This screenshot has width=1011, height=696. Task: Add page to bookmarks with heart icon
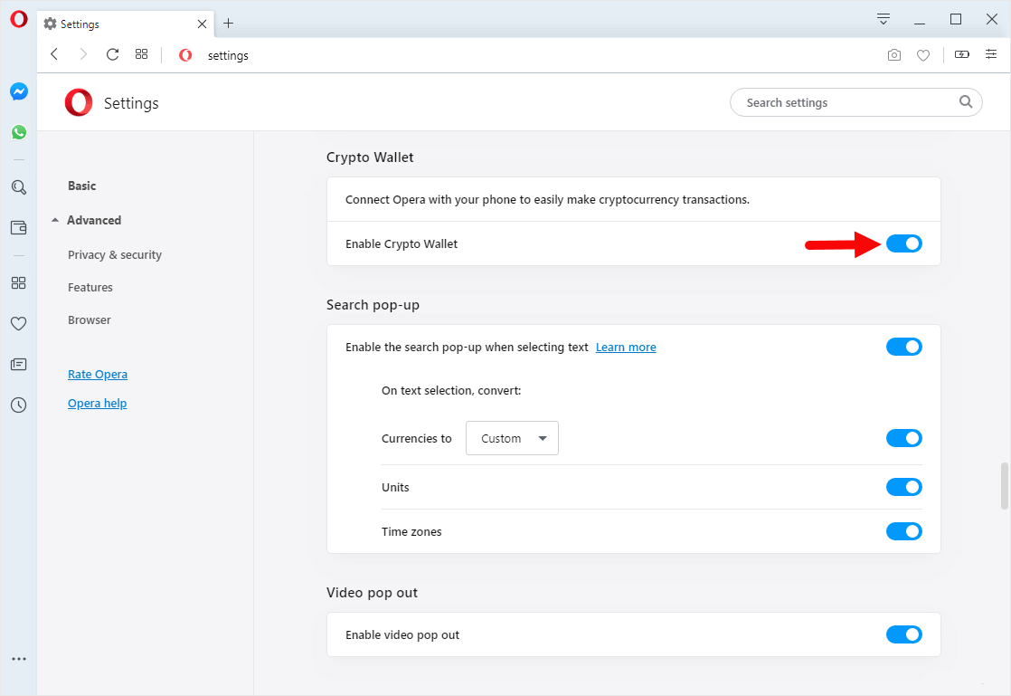point(923,55)
